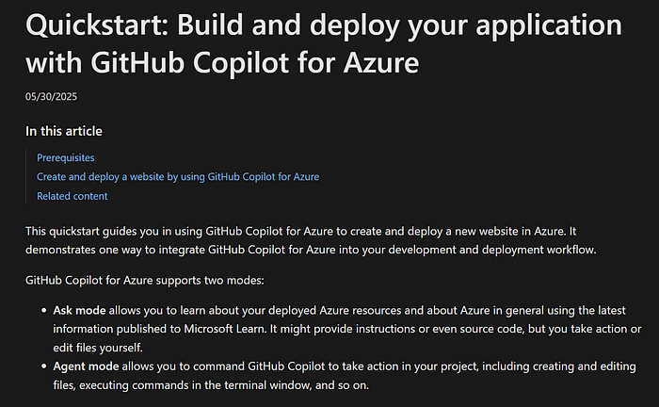Click the bullet point beside Ask mode
The width and height of the screenshot is (659, 407).
[x=43, y=311]
